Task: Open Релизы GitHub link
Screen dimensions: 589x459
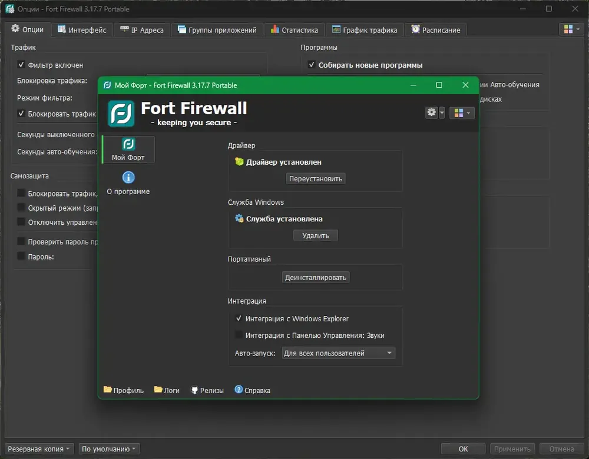Action: click(x=207, y=390)
